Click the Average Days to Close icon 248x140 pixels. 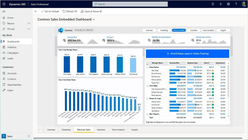[193, 40]
